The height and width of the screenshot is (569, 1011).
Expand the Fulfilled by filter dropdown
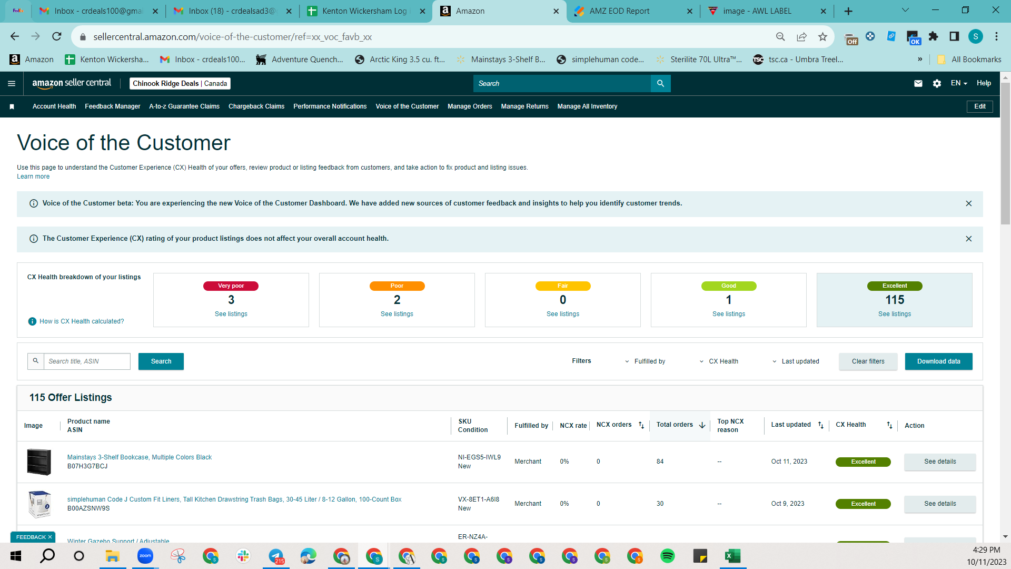pyautogui.click(x=645, y=361)
